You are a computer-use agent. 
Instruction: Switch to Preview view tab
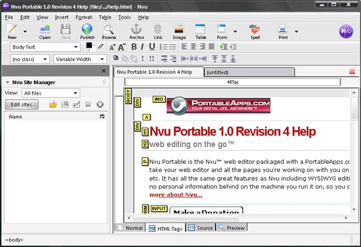(232, 228)
